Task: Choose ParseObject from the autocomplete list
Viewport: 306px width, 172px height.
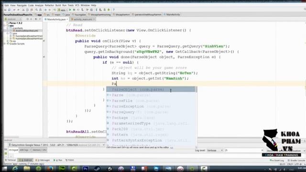Action: coord(151,89)
